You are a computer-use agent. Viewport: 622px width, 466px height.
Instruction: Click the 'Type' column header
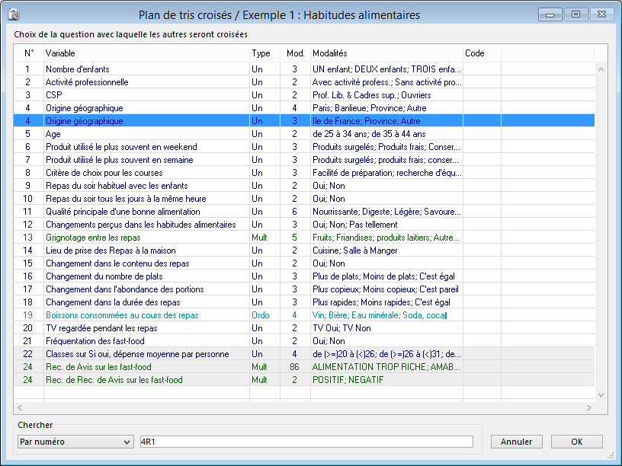[265, 53]
